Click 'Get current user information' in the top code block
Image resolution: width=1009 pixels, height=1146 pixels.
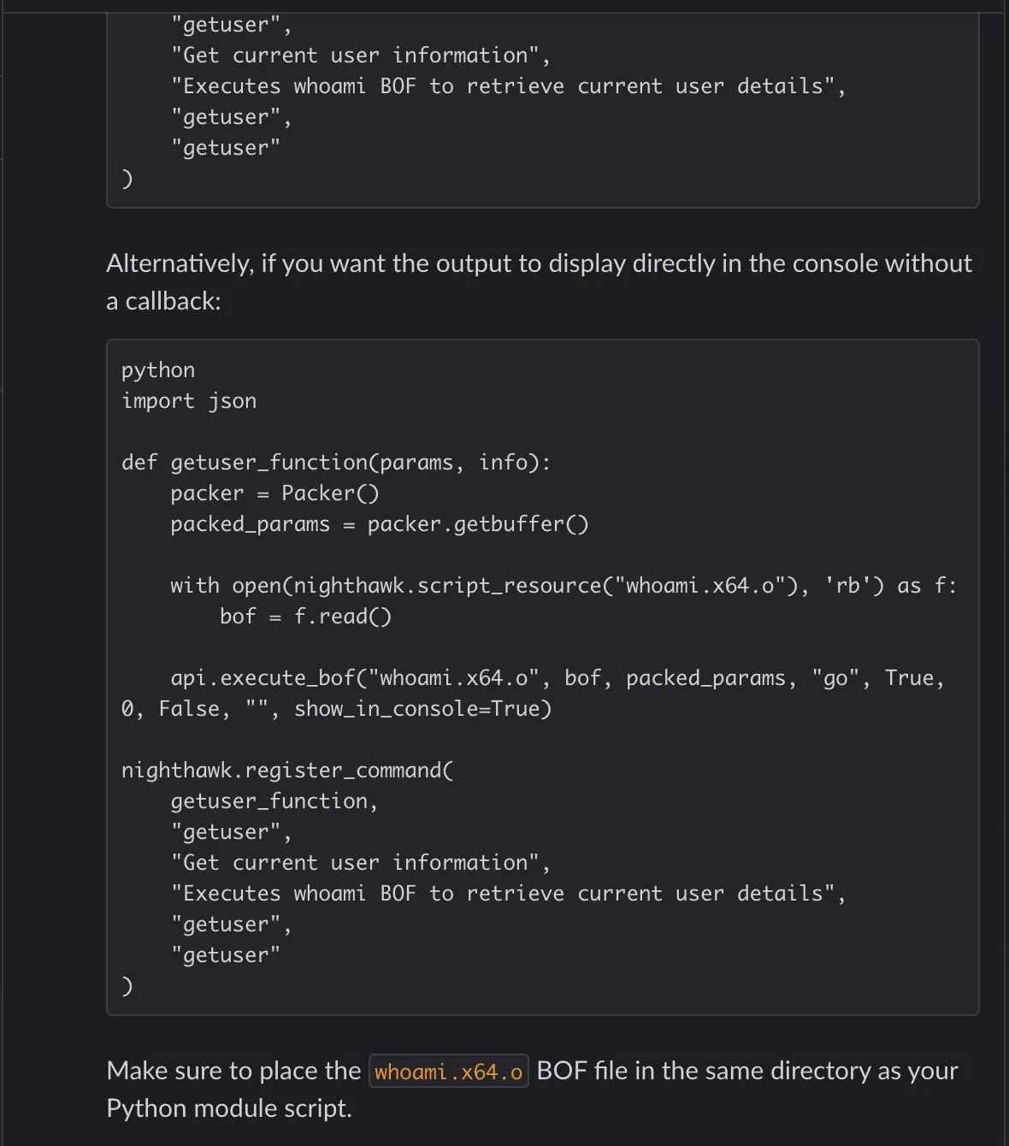(x=360, y=56)
